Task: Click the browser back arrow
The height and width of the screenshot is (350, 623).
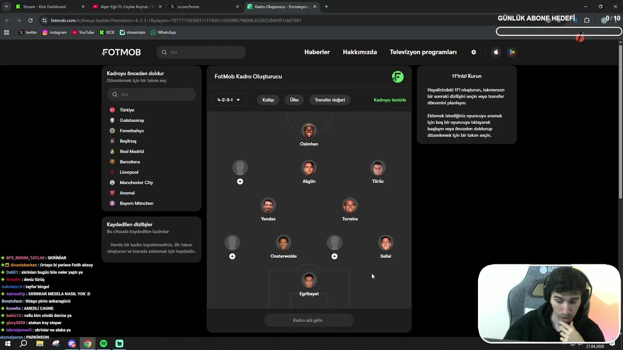Action: click(7, 20)
